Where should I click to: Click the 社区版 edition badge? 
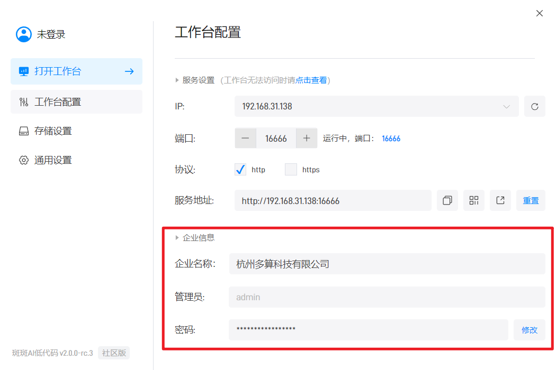click(114, 353)
